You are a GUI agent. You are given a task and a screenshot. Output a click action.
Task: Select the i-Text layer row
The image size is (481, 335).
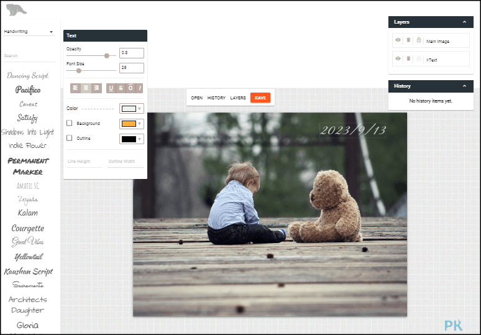pyautogui.click(x=431, y=59)
